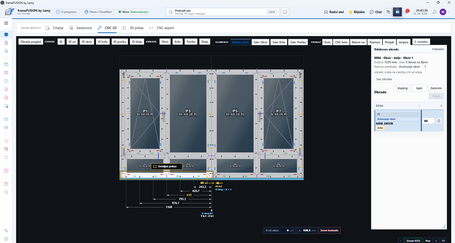Viewport: 455px width, 243px height.
Task: Toggle the Razmaci display option
Action: [x=375, y=42]
